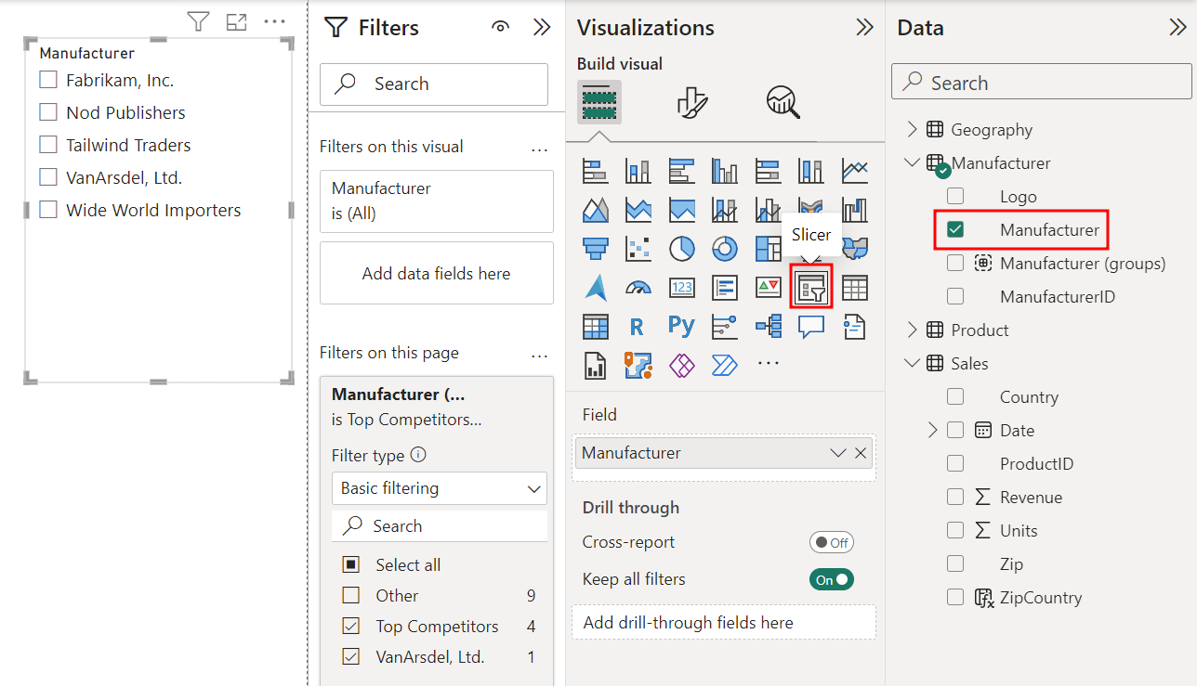Screen dimensions: 1197x686
Task: Select the Donut chart visual
Action: click(x=725, y=249)
